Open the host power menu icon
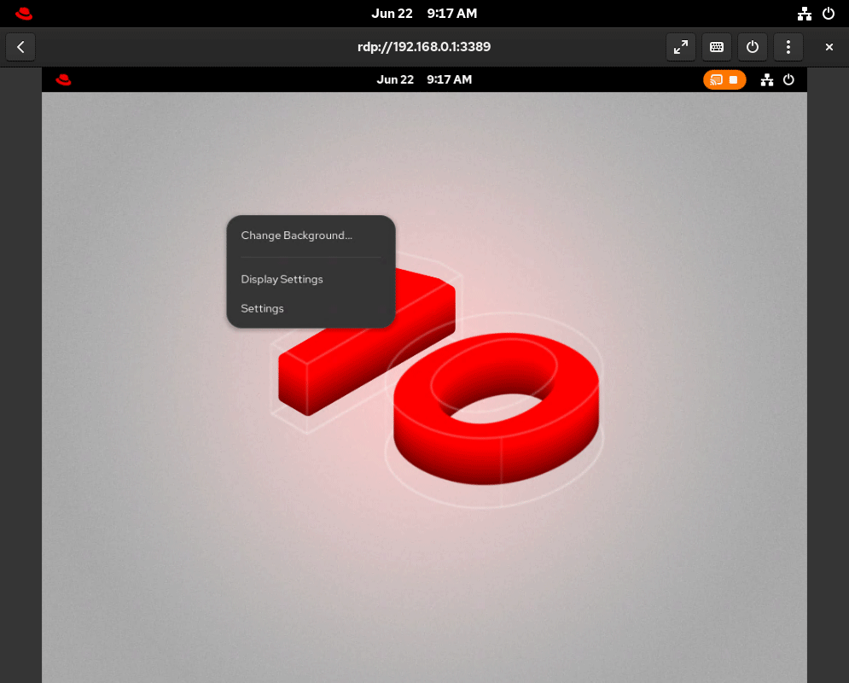Screen dimensions: 849x683 828,14
